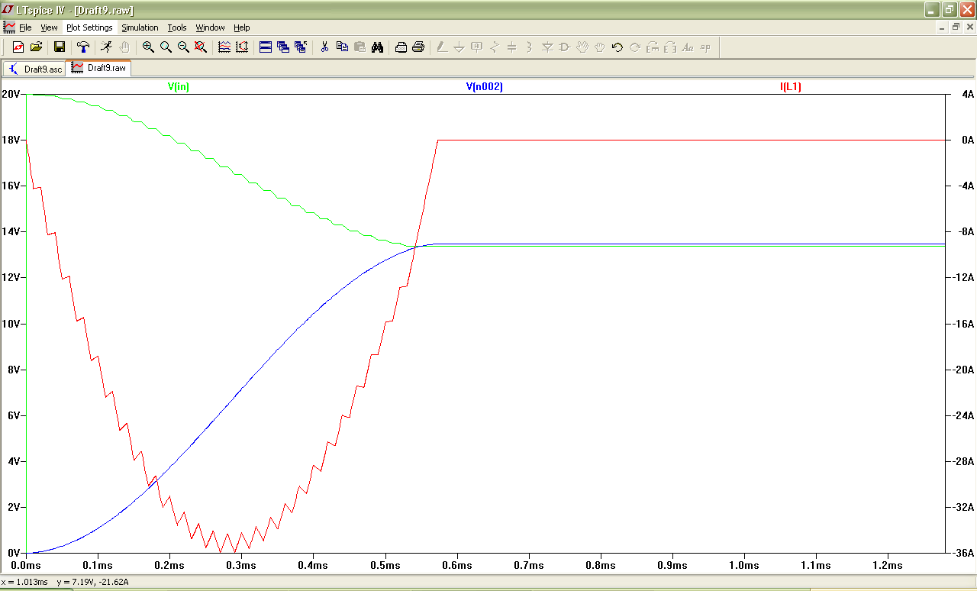The height and width of the screenshot is (591, 977).
Task: Close all windows using the toolbar icon
Action: (x=301, y=47)
